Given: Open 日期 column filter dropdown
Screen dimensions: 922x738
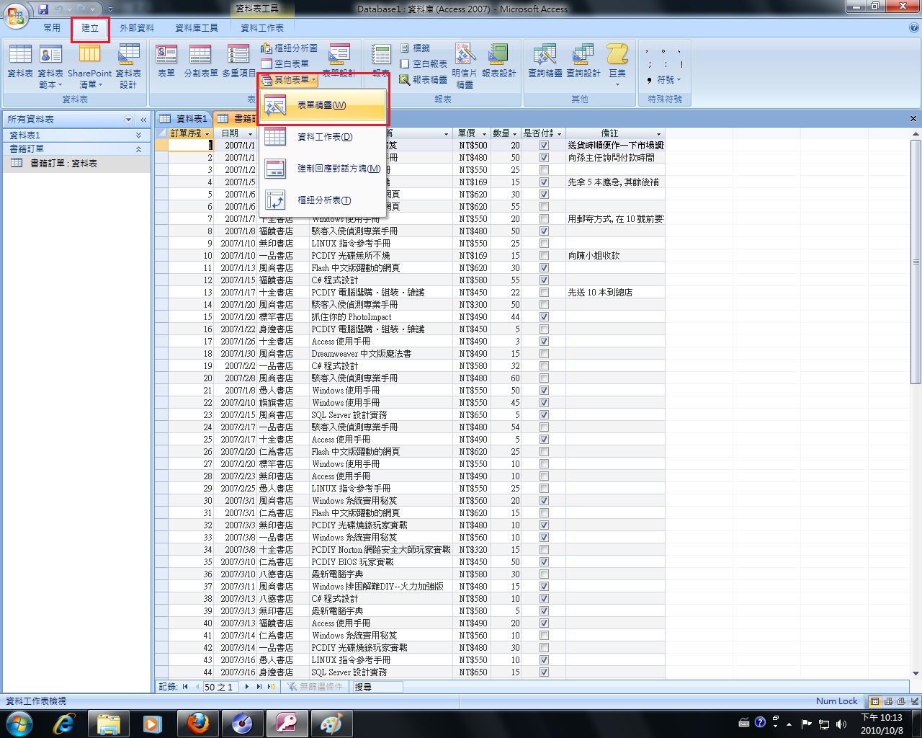Looking at the screenshot, I should [x=251, y=133].
